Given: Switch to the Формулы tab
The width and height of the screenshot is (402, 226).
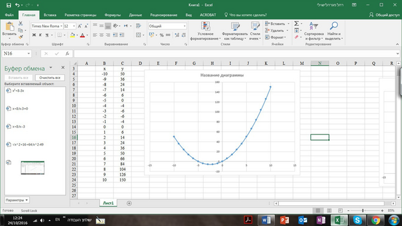Looking at the screenshot, I should 112,15.
